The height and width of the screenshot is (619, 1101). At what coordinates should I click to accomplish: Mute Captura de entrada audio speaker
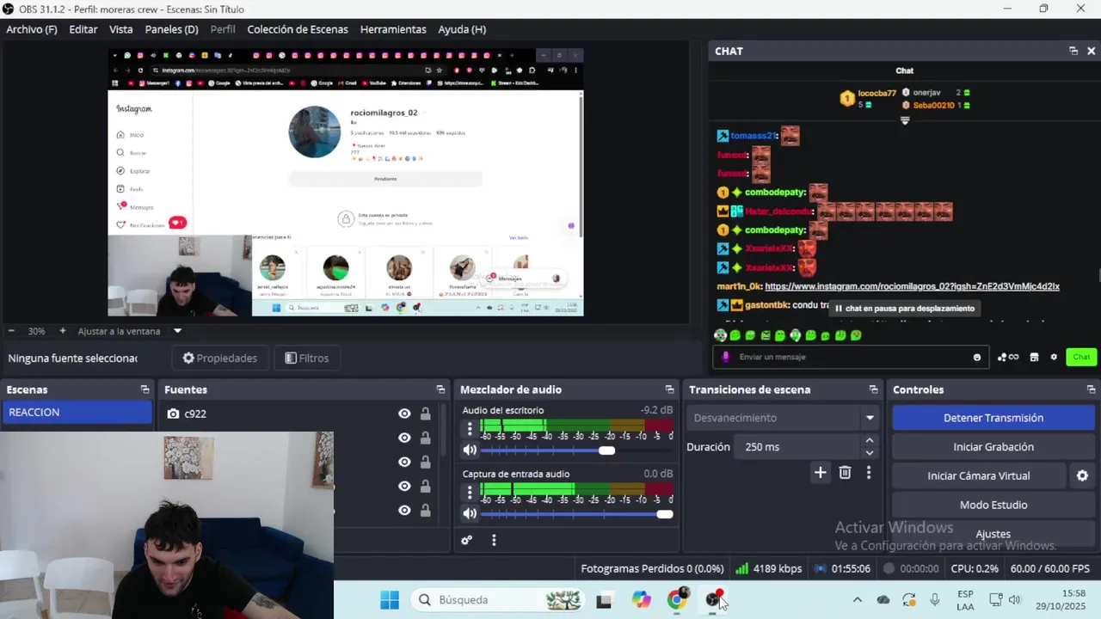pos(470,513)
